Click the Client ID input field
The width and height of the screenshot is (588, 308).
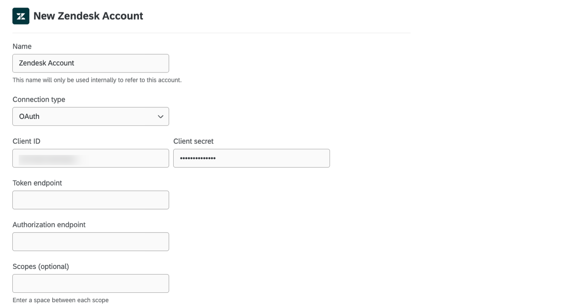pos(91,158)
